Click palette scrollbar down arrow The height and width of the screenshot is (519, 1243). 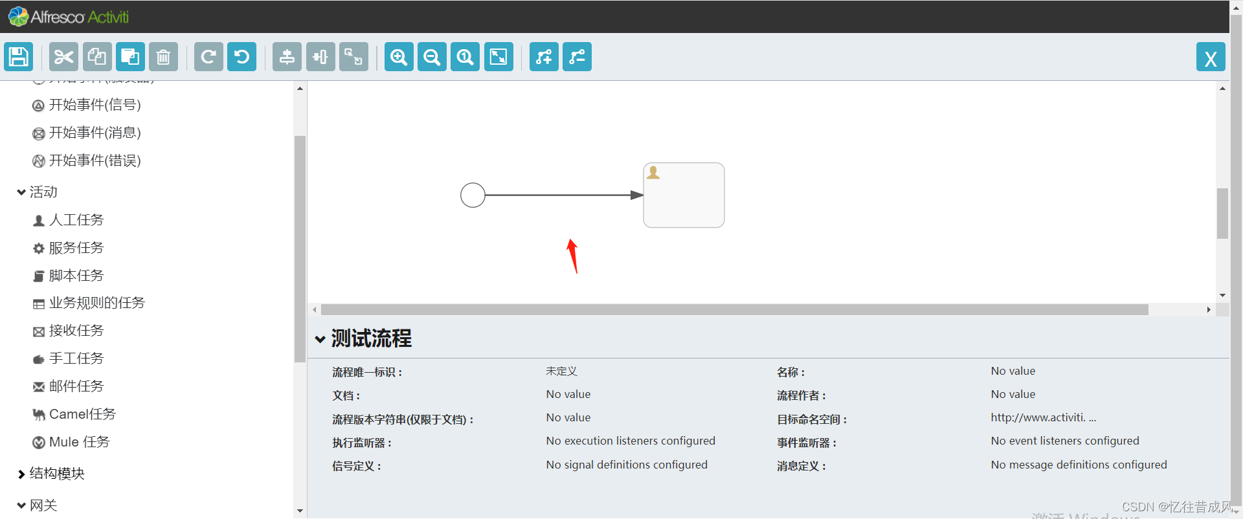(300, 511)
